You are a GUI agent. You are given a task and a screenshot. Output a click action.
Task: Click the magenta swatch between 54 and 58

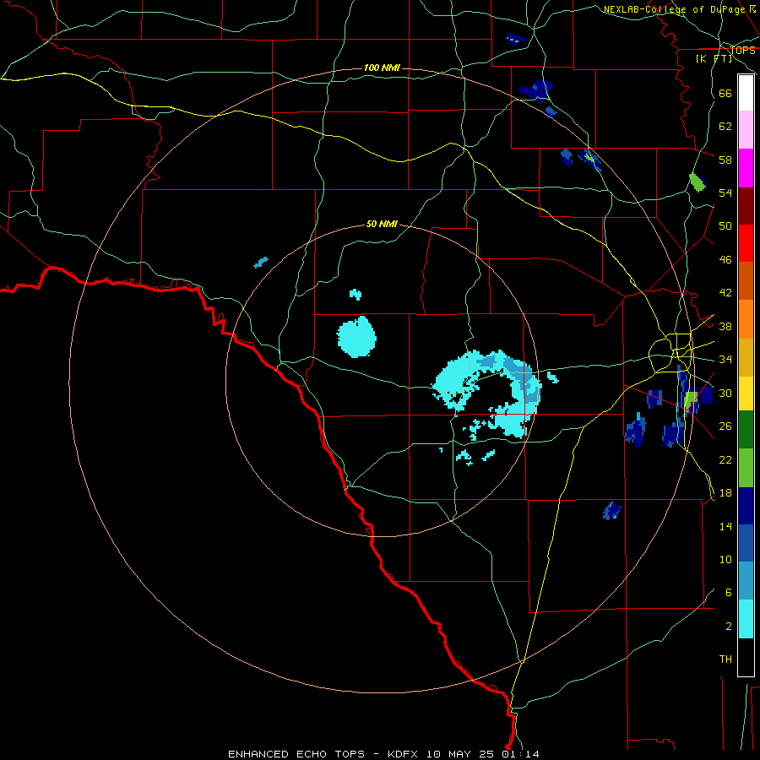(746, 168)
